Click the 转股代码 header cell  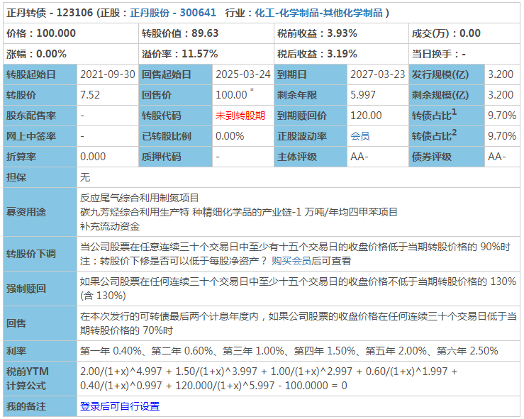[x=175, y=116]
